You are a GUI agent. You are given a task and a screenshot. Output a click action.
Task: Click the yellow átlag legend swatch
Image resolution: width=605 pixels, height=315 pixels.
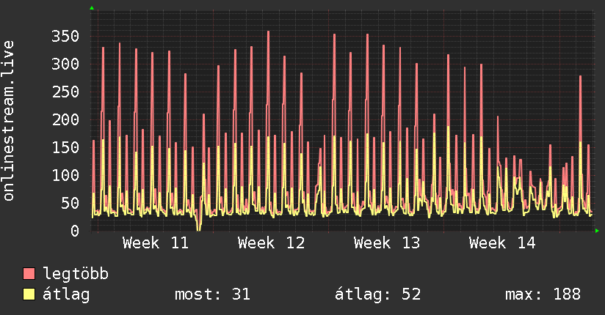pos(29,294)
